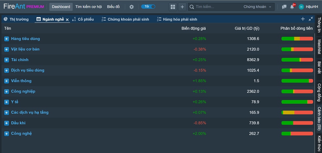
Task: Click the Công nghệ sector link
Action: coord(21,133)
